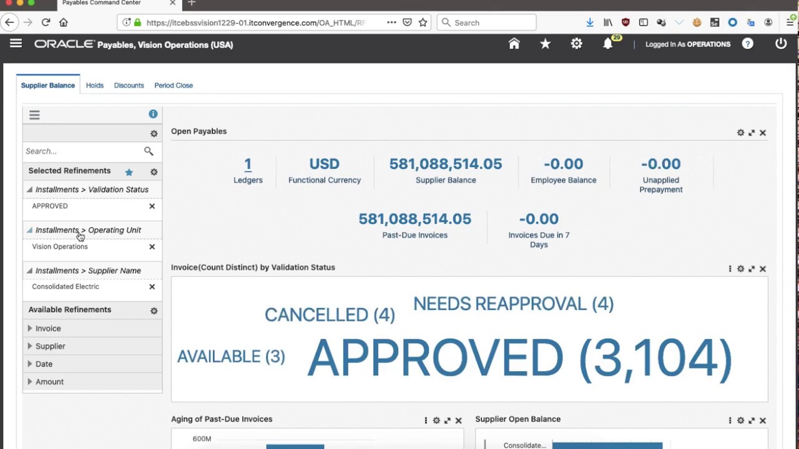The image size is (799, 449).
Task: Click the browser address bar
Action: (x=256, y=22)
